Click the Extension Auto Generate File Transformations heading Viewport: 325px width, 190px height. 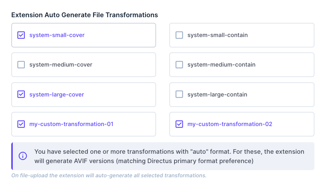point(84,15)
